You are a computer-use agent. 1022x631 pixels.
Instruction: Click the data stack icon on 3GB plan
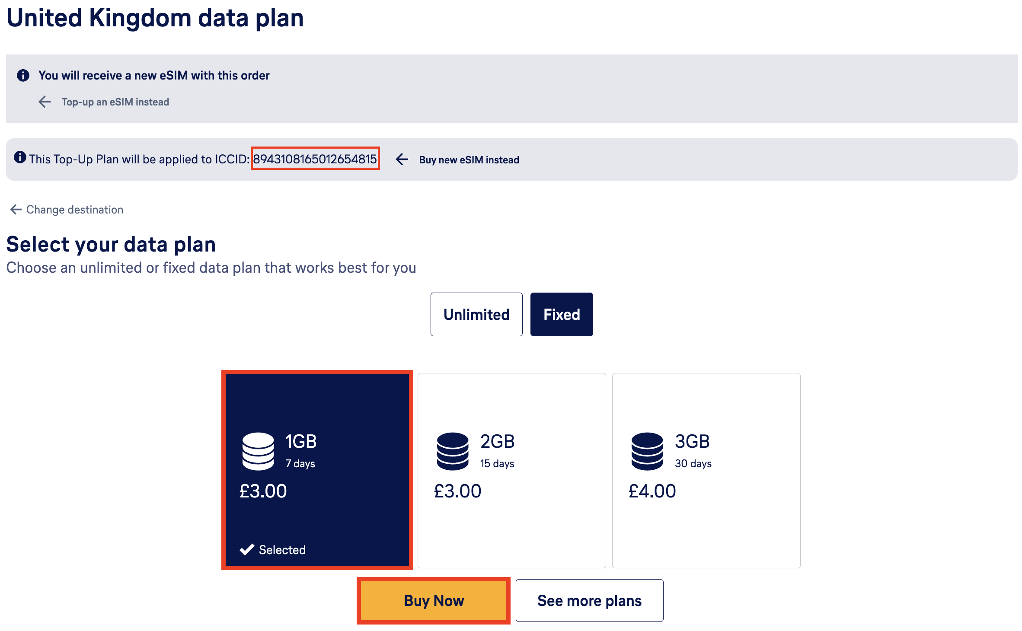(x=647, y=451)
